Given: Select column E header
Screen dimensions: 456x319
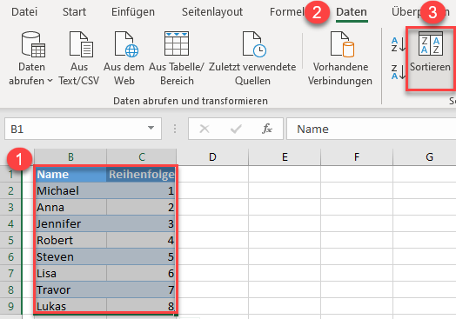Looking at the screenshot, I should point(285,156).
